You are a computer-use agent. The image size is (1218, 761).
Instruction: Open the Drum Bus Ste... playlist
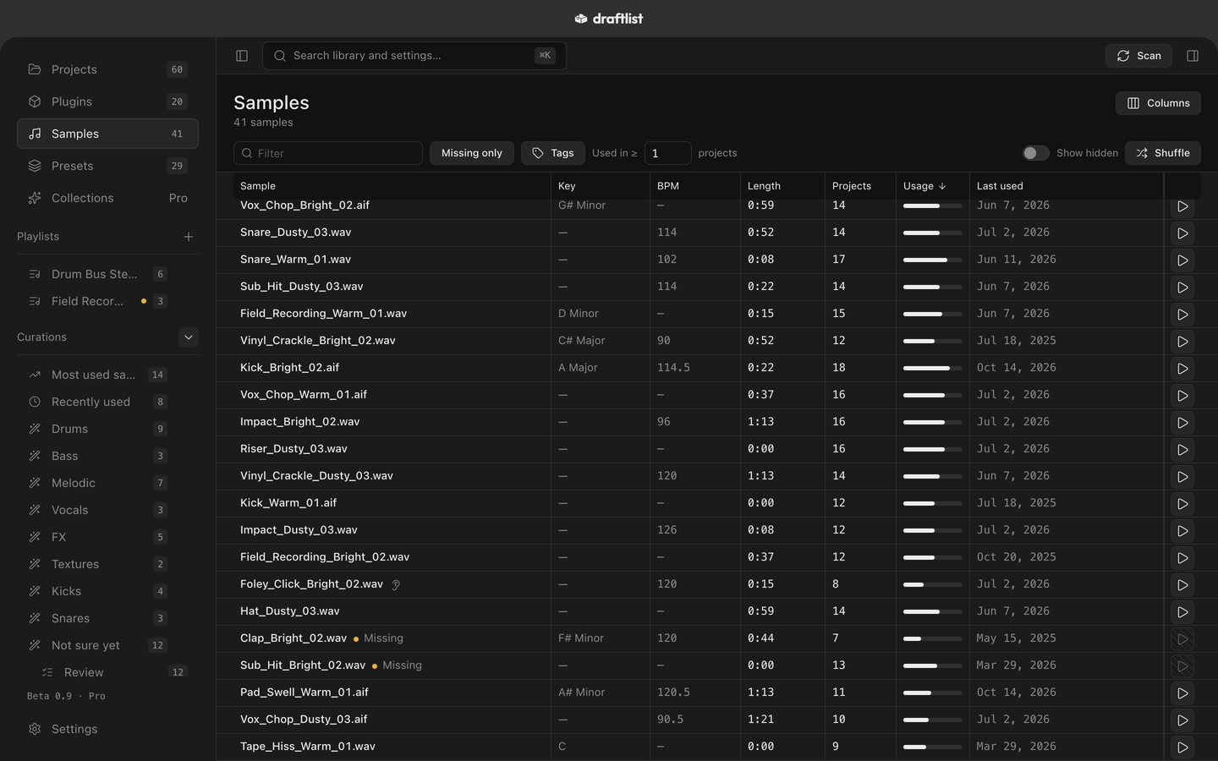pyautogui.click(x=107, y=274)
